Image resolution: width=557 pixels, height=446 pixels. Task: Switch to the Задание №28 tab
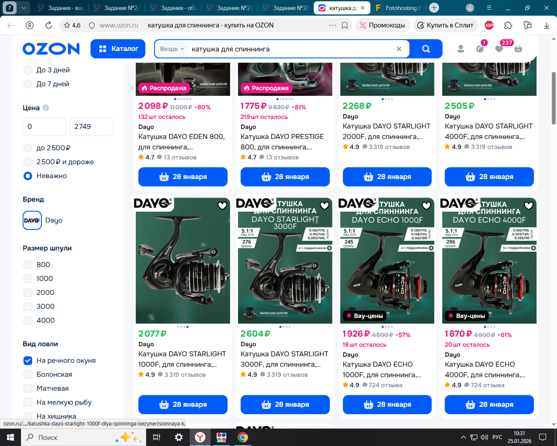click(x=286, y=8)
